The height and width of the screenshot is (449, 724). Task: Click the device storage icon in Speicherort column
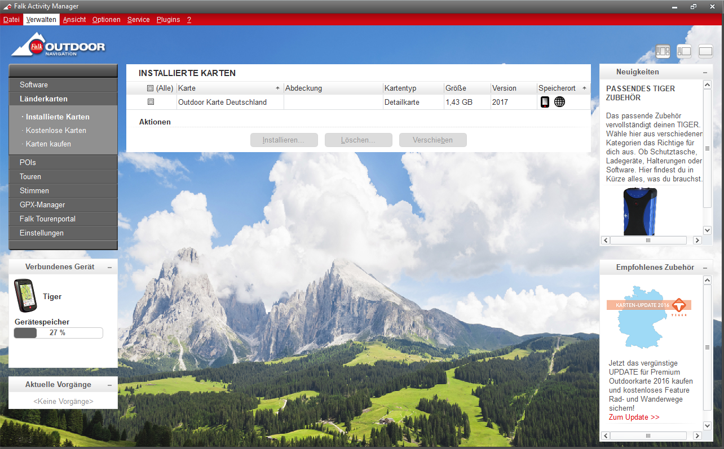click(545, 102)
